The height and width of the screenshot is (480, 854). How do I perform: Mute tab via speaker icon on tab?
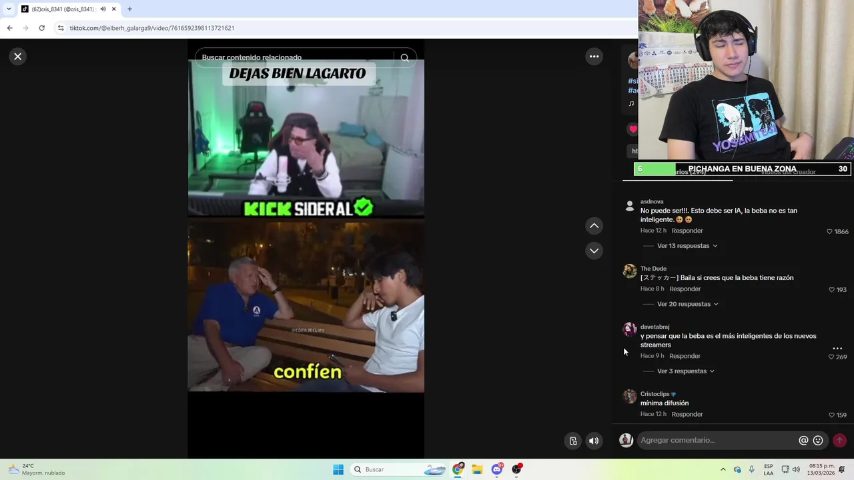click(x=103, y=9)
